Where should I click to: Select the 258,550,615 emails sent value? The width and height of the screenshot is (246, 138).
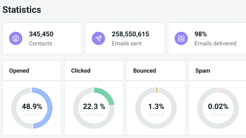click(130, 34)
